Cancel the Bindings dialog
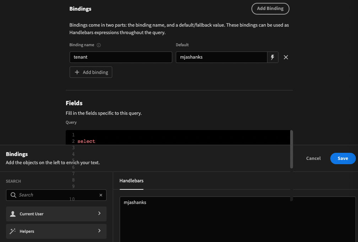The image size is (358, 242). click(x=313, y=158)
